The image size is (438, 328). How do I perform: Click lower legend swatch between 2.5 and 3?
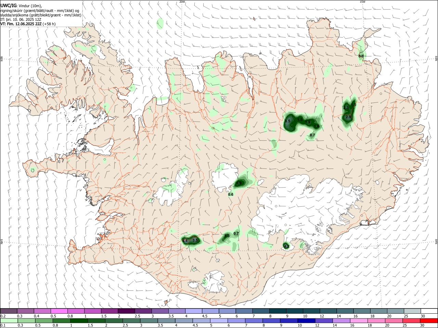click(x=131, y=320)
